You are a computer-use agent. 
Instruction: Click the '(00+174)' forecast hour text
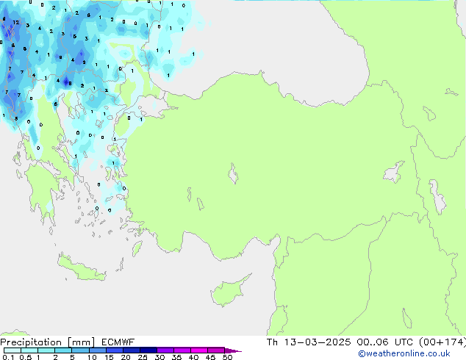[442, 342]
